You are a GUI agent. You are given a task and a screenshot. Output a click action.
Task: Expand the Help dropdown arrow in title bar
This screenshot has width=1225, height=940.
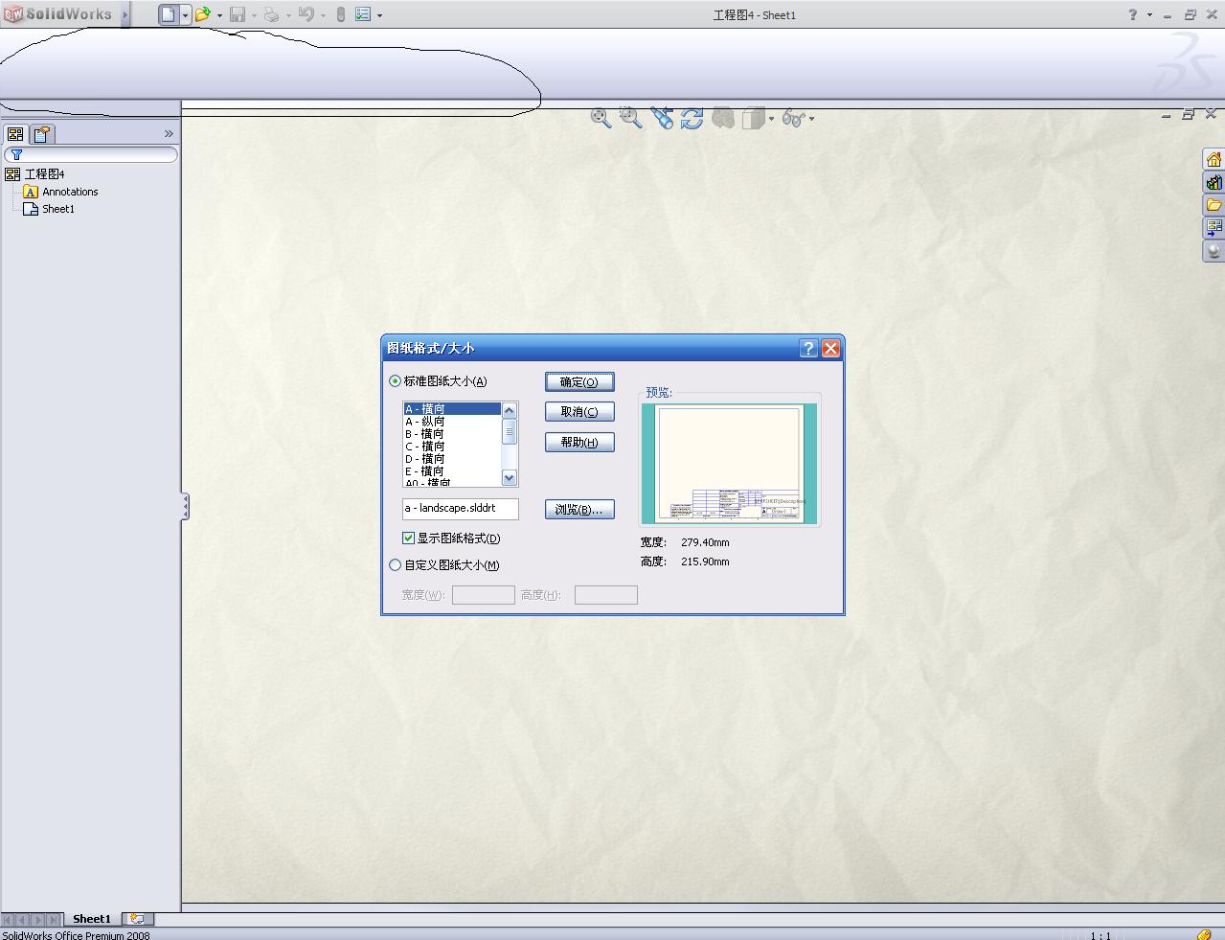click(x=1149, y=15)
